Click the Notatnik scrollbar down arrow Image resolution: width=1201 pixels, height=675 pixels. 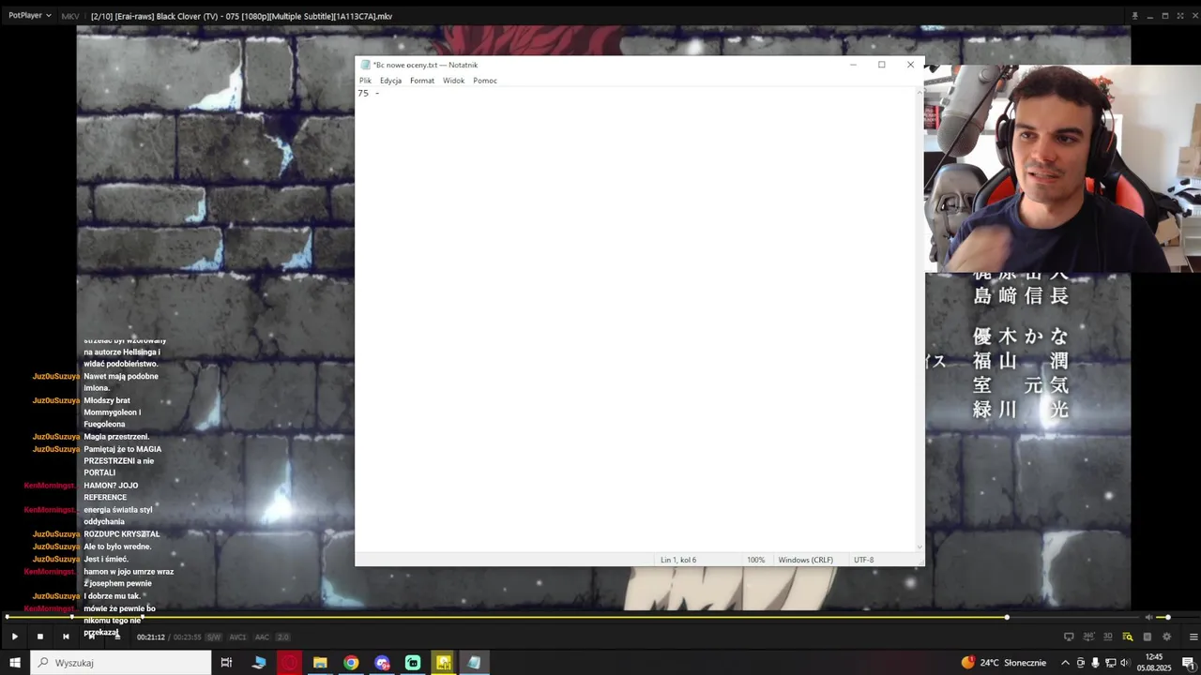(x=920, y=547)
